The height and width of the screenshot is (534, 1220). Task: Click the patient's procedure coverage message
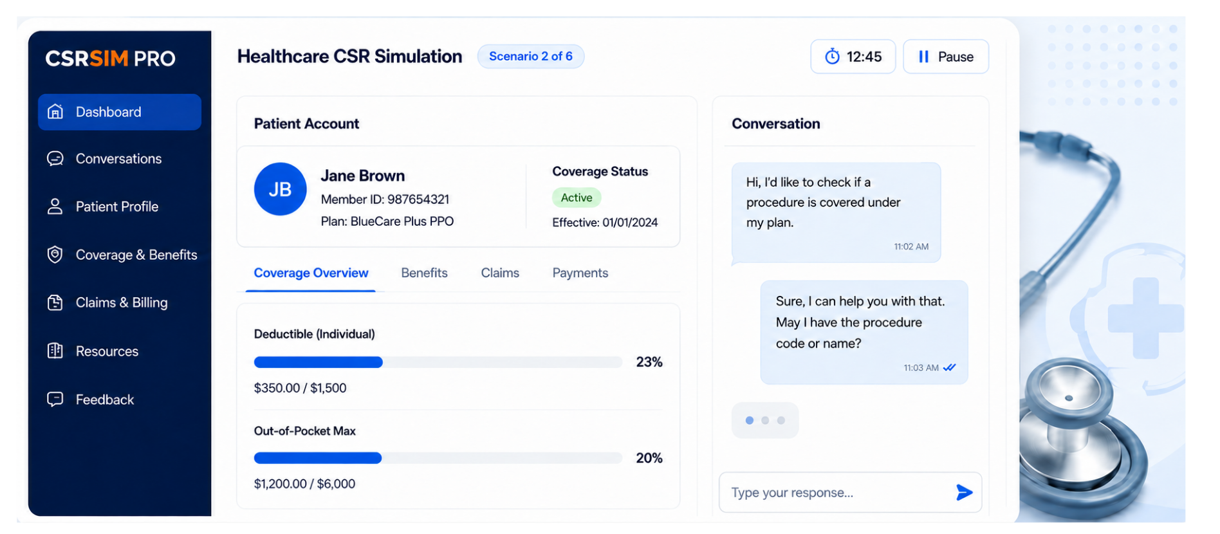click(x=836, y=212)
